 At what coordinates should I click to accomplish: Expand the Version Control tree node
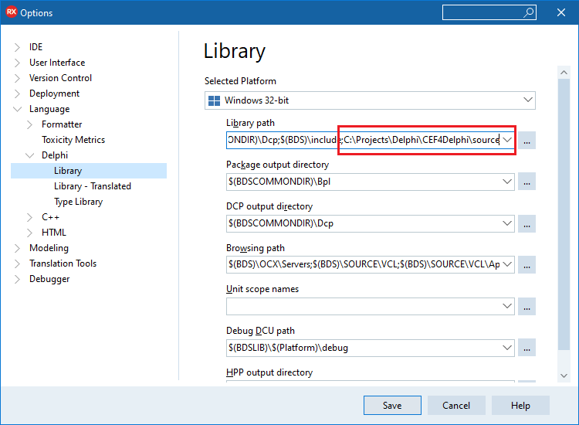coord(17,78)
